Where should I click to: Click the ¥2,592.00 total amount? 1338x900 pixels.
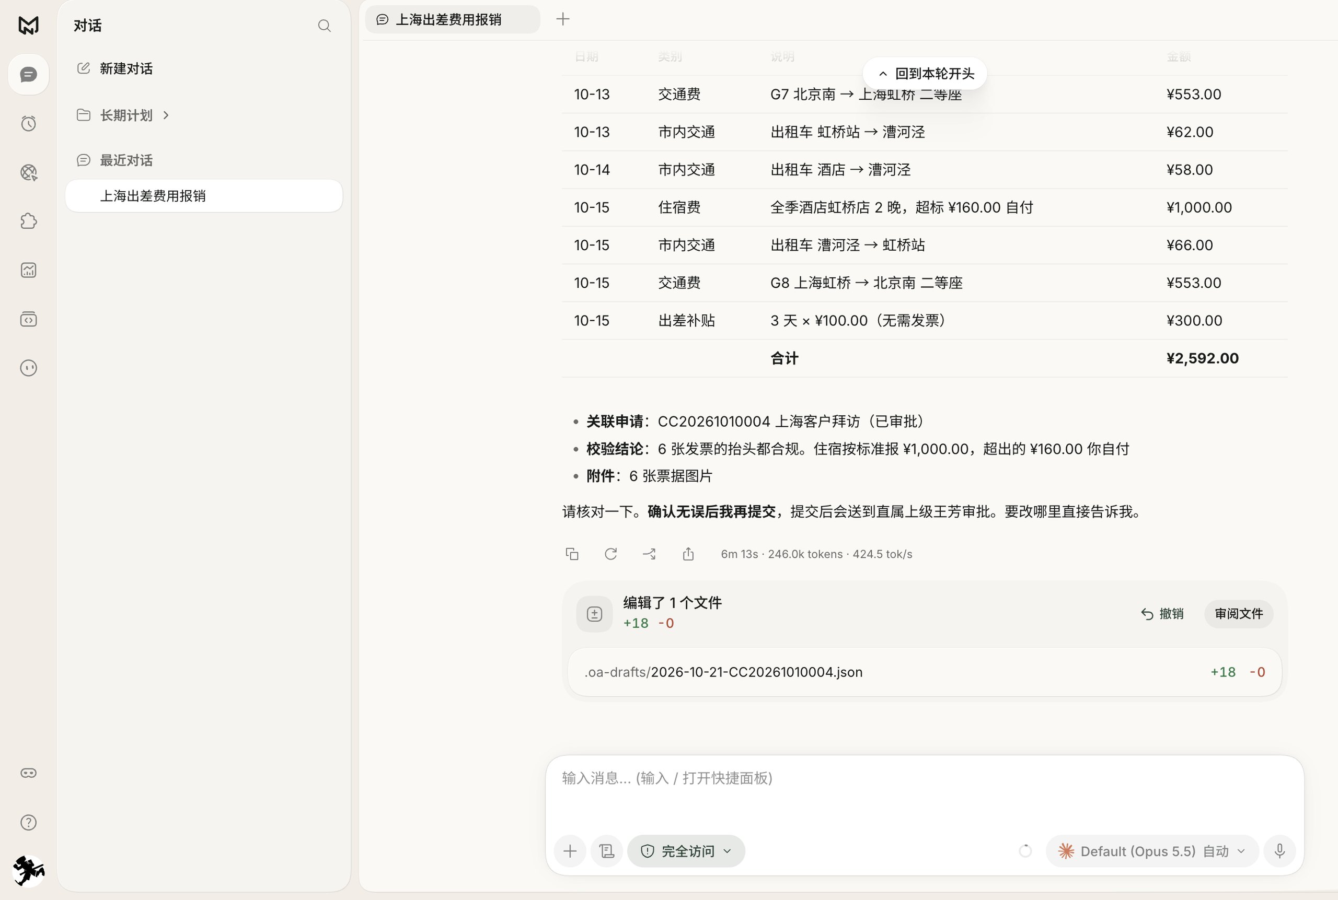click(1203, 358)
